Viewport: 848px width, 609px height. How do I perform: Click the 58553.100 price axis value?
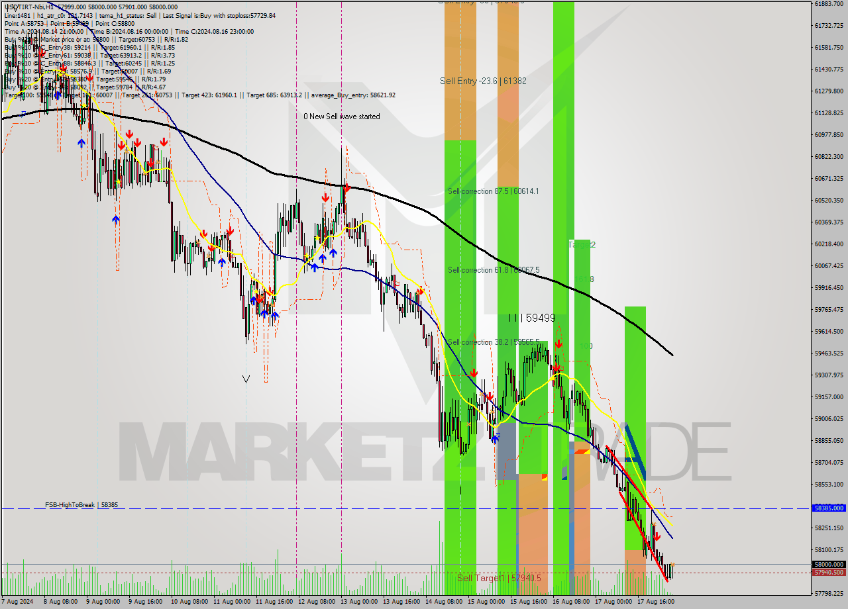point(829,484)
